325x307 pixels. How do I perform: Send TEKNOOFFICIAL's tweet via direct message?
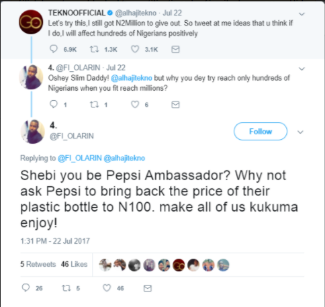[x=175, y=49]
